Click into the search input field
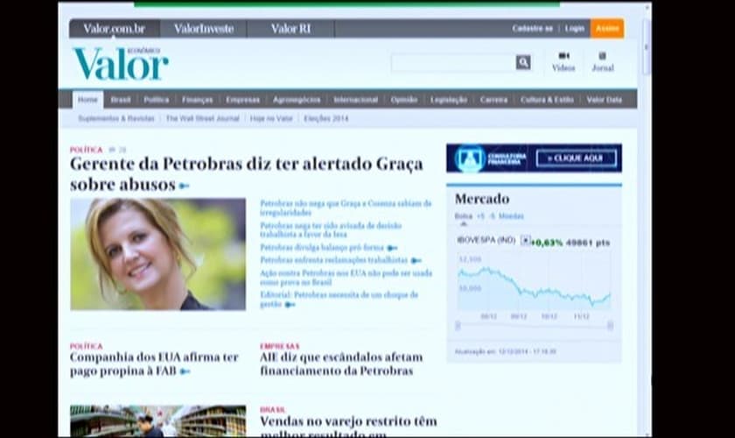 click(452, 62)
